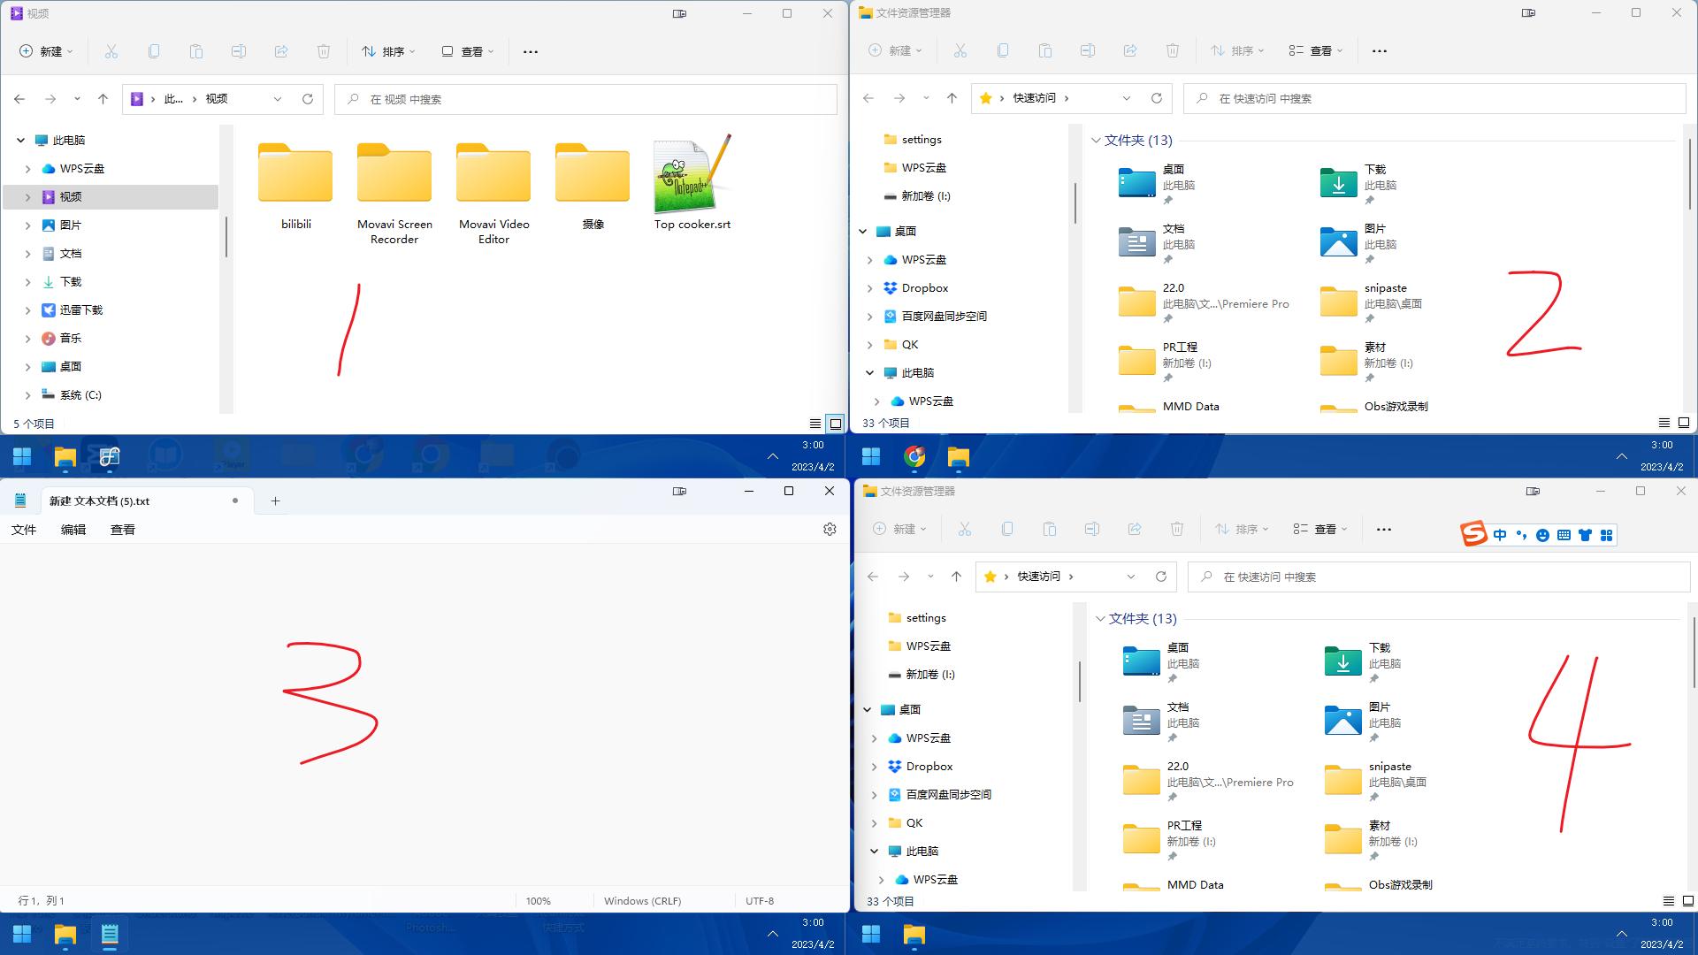1698x955 pixels.
Task: Click the 新建 button in the 视频 window
Action: coord(46,51)
